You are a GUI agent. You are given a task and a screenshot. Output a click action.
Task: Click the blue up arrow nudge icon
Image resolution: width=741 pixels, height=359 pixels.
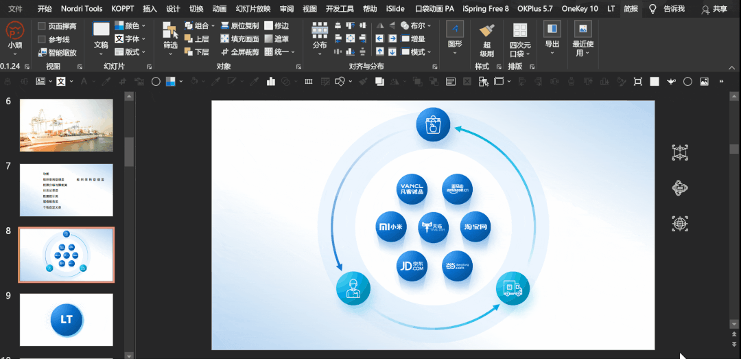[379, 51]
